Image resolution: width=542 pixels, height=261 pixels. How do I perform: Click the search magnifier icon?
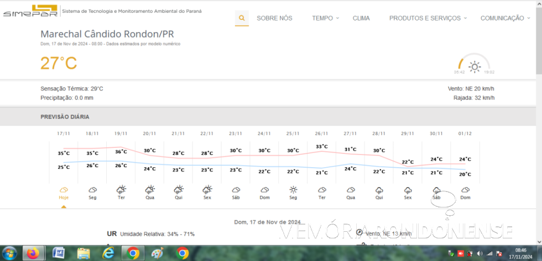242,18
